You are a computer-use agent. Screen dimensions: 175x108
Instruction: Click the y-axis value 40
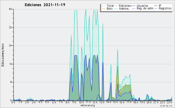click(x=10, y=9)
